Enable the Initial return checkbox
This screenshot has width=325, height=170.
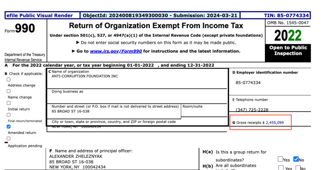[9, 103]
